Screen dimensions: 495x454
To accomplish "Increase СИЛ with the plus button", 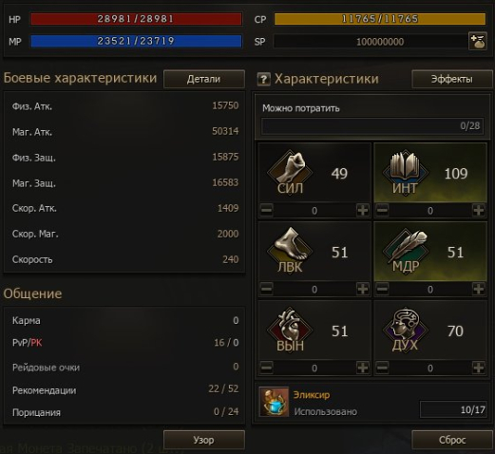I will (363, 210).
